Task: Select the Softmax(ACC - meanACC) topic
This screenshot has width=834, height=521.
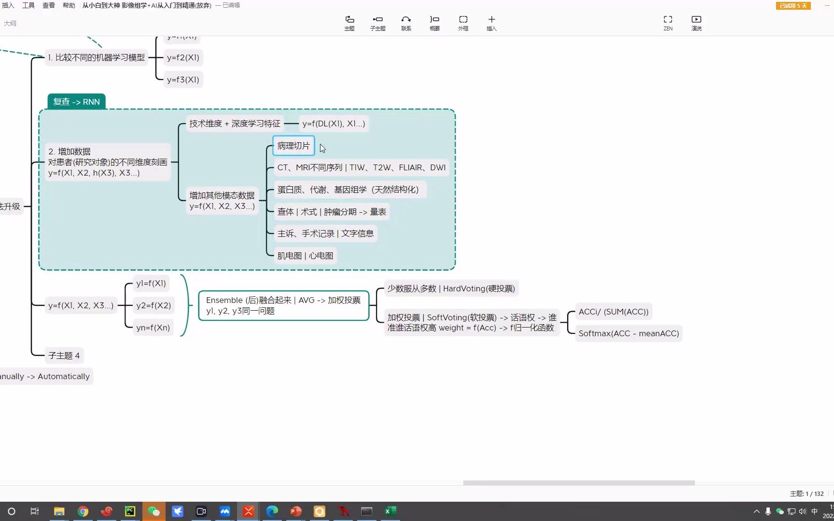Action: point(629,333)
